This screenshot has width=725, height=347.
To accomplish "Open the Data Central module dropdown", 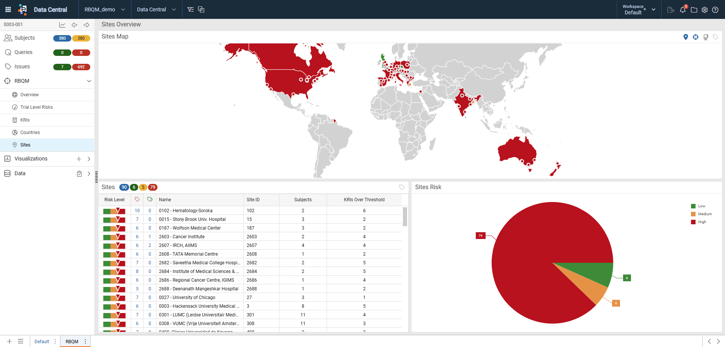I will pos(156,9).
